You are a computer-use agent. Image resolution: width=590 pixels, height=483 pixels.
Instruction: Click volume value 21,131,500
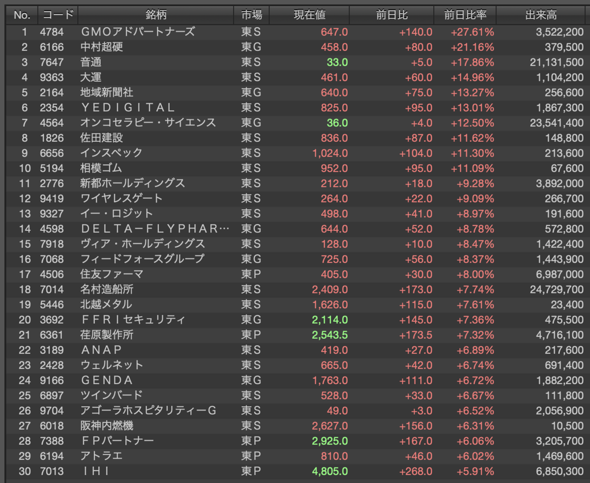coord(557,63)
